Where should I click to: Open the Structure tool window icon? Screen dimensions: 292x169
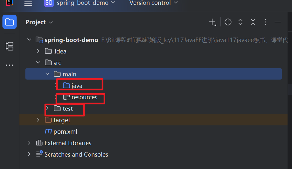point(10,46)
